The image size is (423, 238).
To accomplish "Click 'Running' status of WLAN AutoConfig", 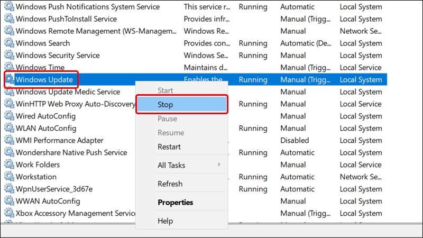I will coord(253,128).
